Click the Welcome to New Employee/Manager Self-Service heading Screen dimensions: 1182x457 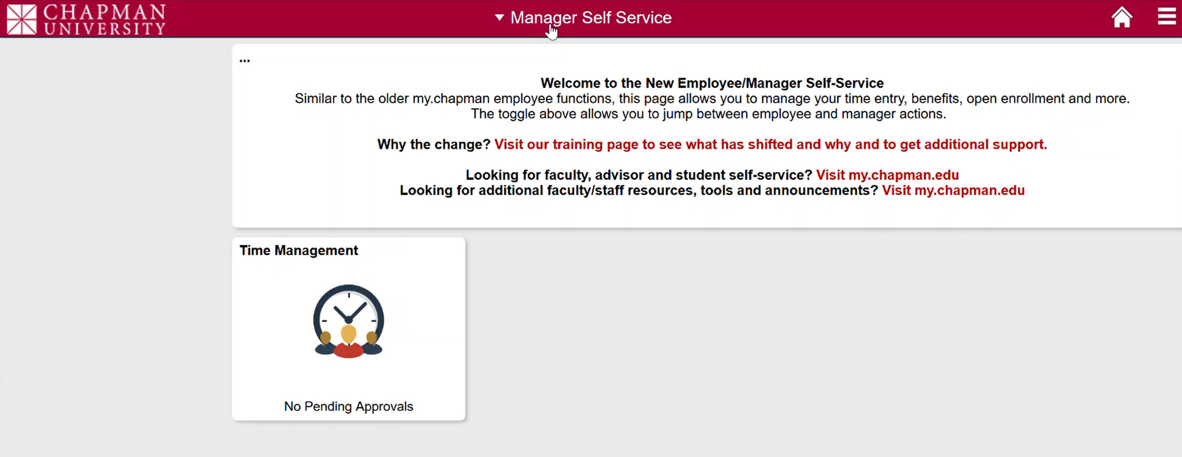click(x=712, y=83)
